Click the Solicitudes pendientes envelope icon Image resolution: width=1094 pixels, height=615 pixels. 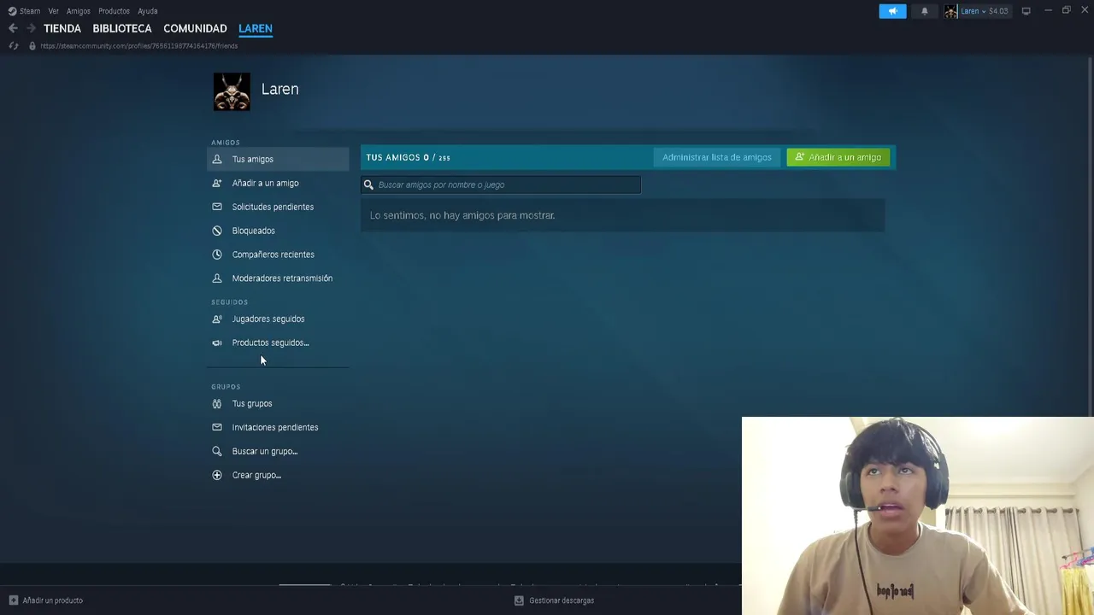tap(217, 207)
